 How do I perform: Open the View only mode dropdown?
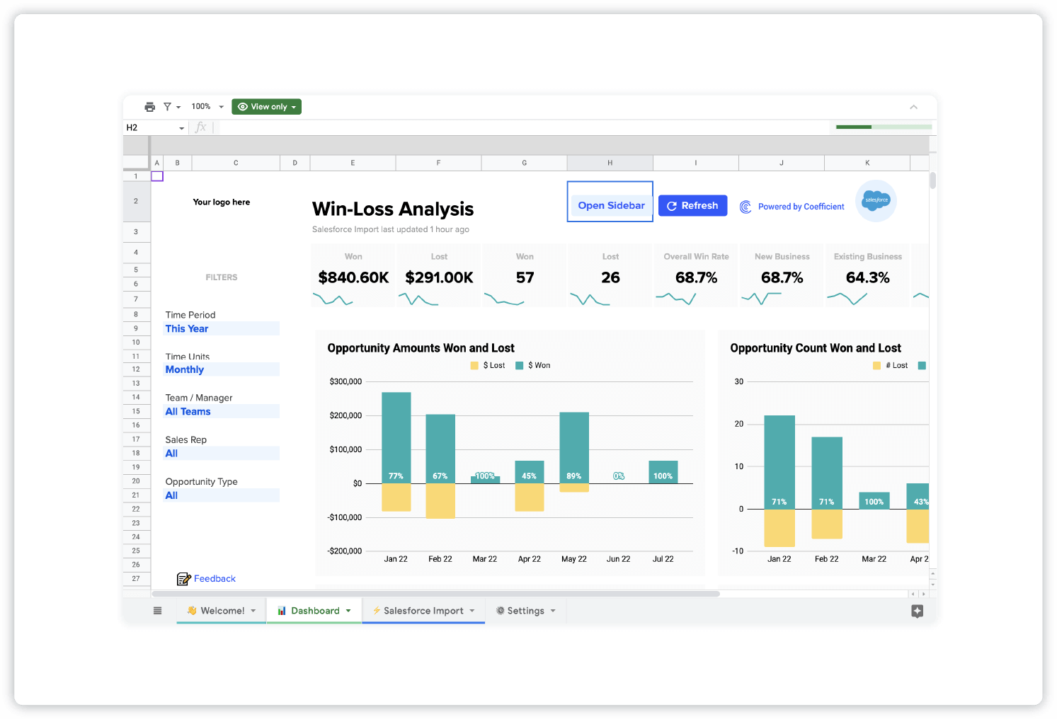[x=266, y=107]
